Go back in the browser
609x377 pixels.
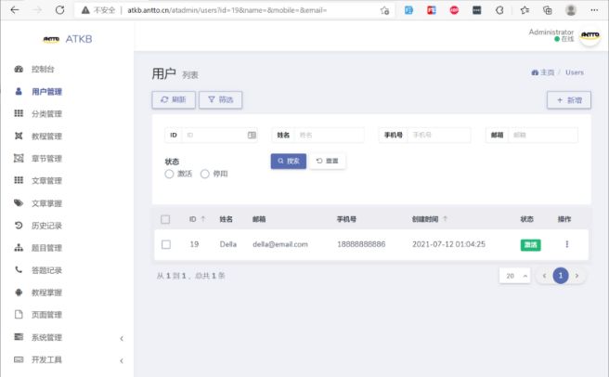point(15,9)
